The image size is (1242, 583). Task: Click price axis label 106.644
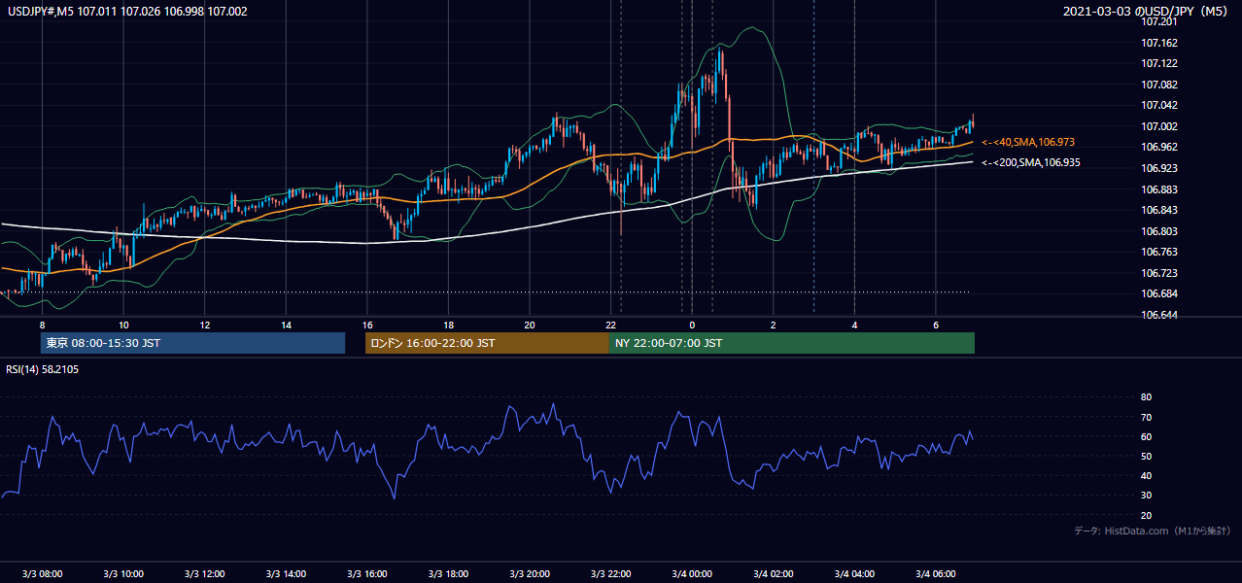pyautogui.click(x=1159, y=315)
